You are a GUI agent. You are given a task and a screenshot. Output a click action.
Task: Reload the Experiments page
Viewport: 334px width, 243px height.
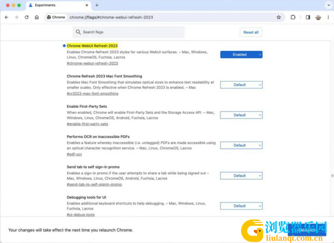point(26,17)
